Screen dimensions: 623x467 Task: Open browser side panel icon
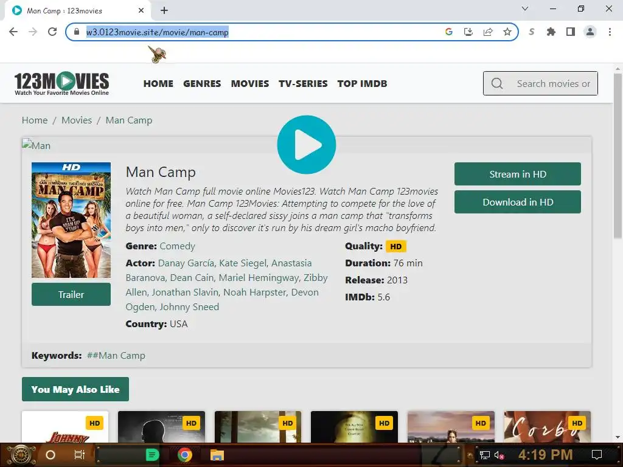[570, 32]
